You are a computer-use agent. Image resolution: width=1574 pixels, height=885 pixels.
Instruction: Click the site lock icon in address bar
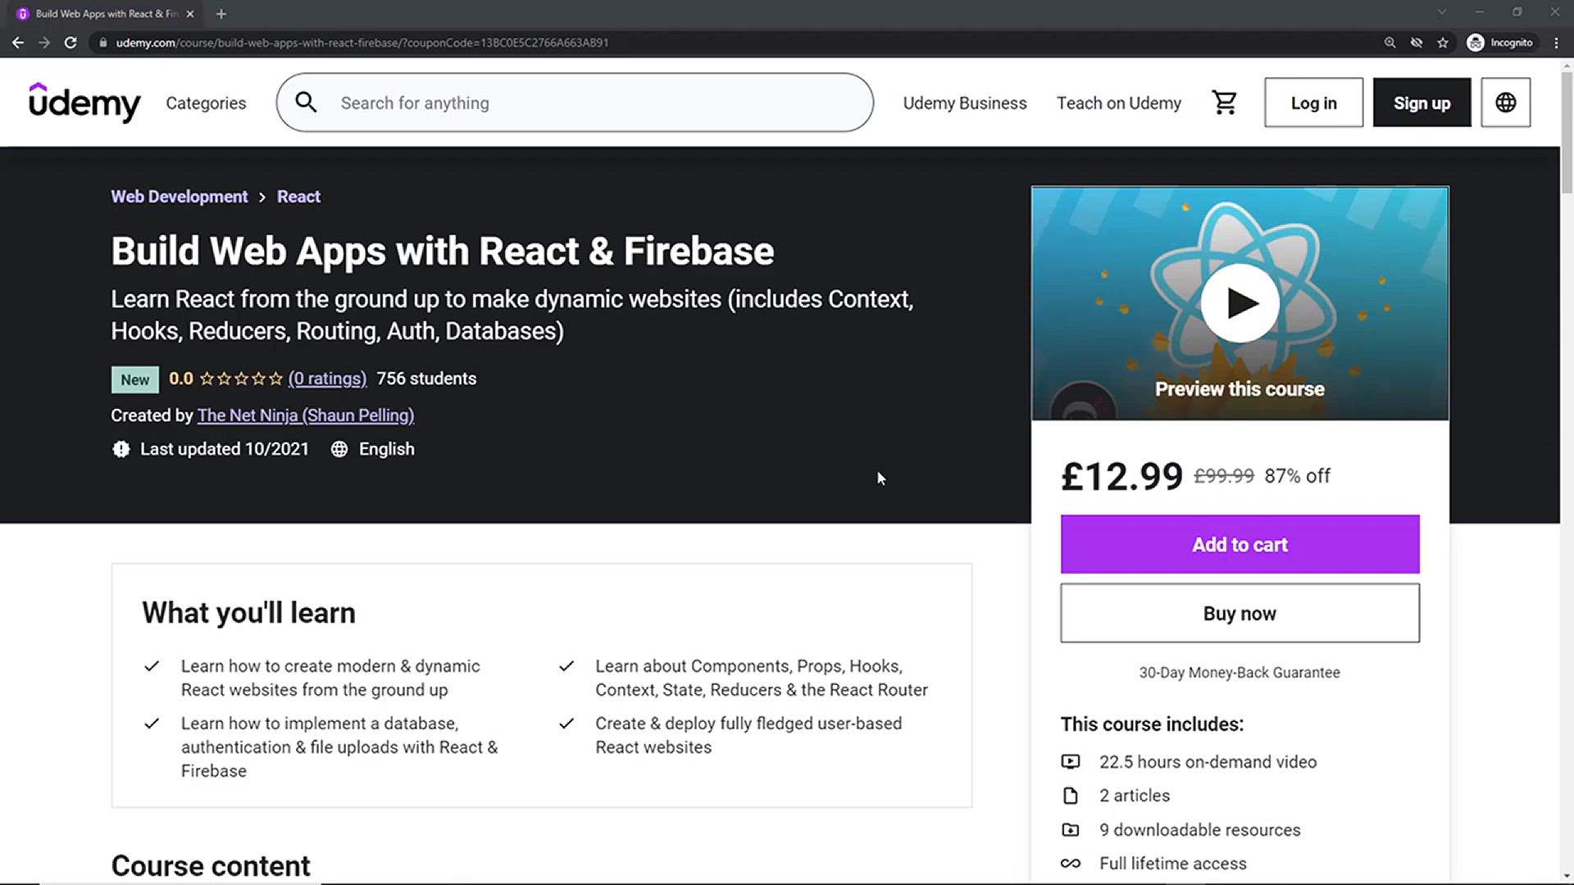tap(102, 43)
